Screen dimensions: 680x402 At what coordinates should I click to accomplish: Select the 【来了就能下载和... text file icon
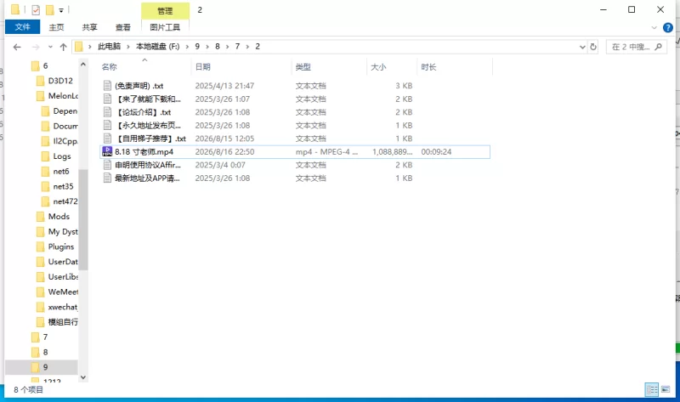(x=107, y=99)
